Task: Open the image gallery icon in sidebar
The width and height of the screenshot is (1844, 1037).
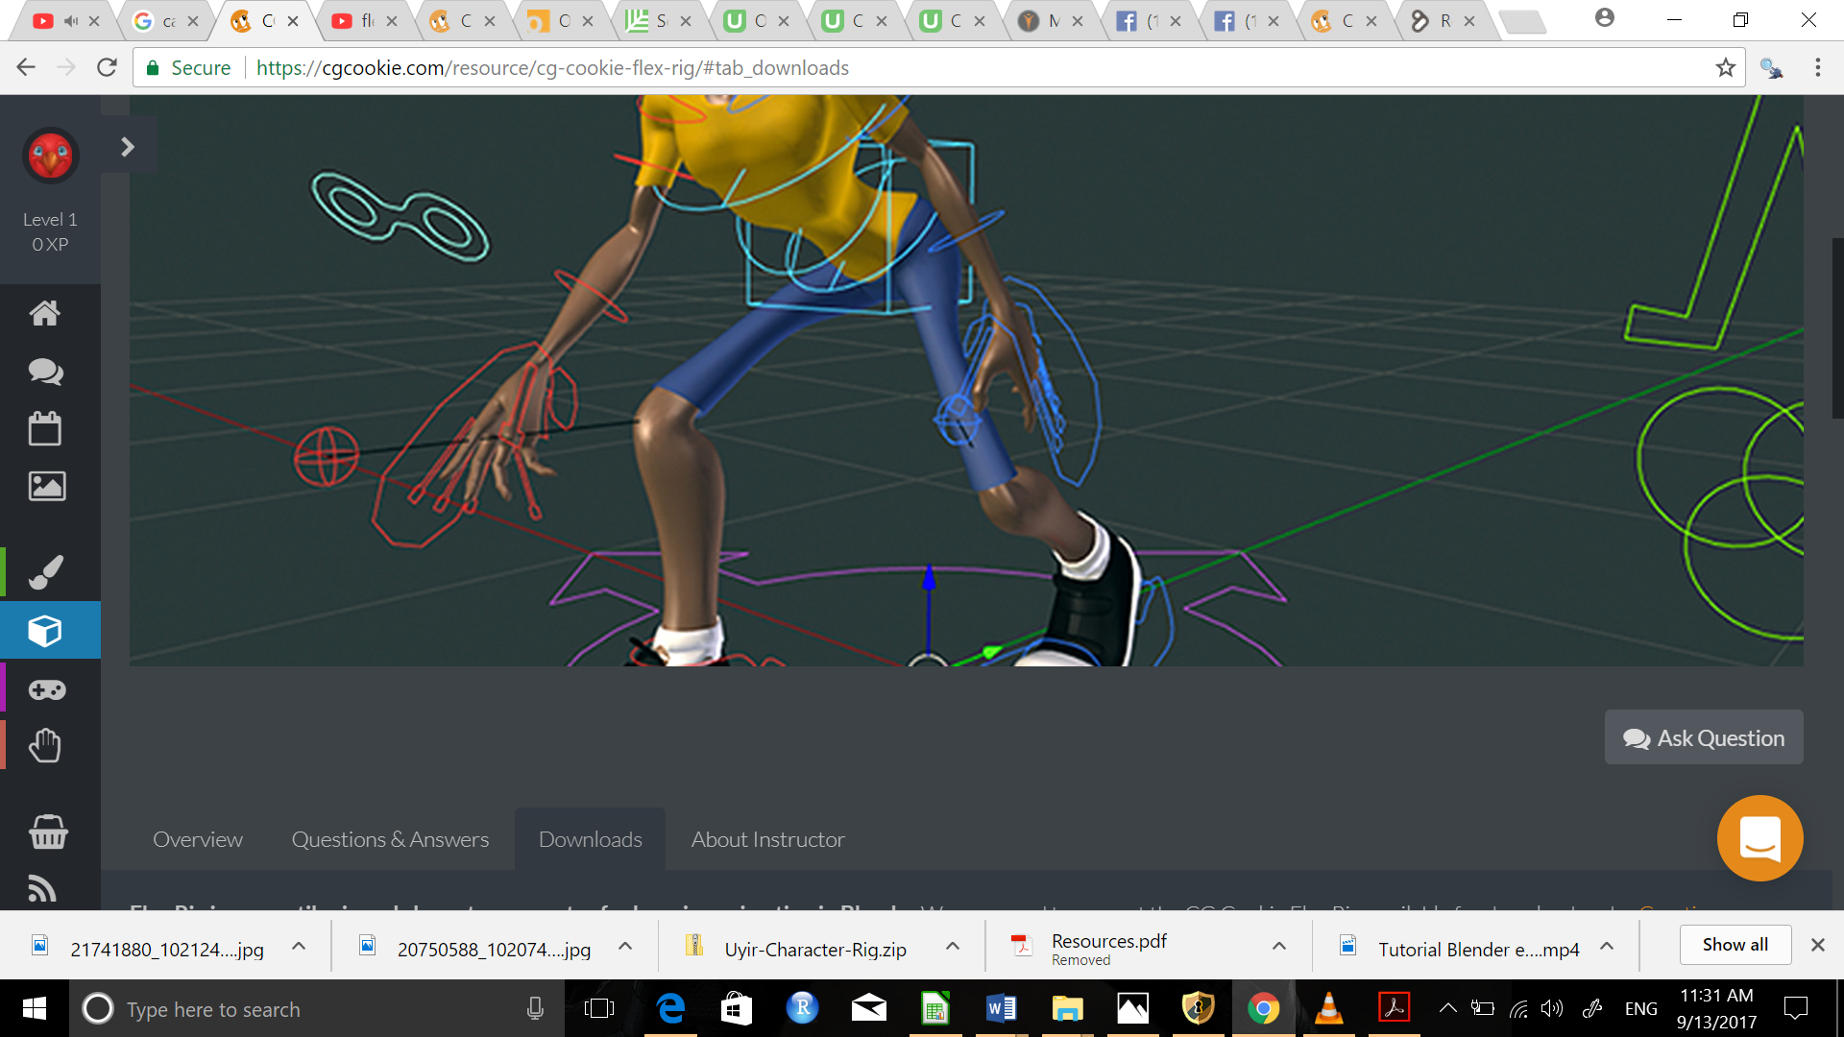Action: [45, 486]
